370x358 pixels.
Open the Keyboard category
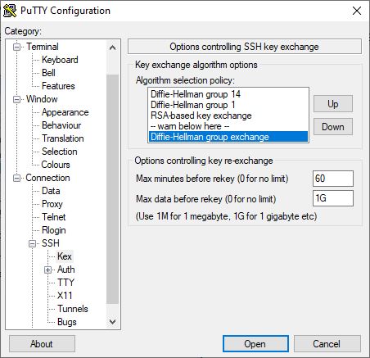click(60, 60)
